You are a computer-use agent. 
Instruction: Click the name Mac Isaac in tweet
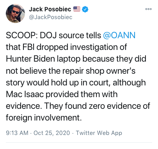(25, 94)
